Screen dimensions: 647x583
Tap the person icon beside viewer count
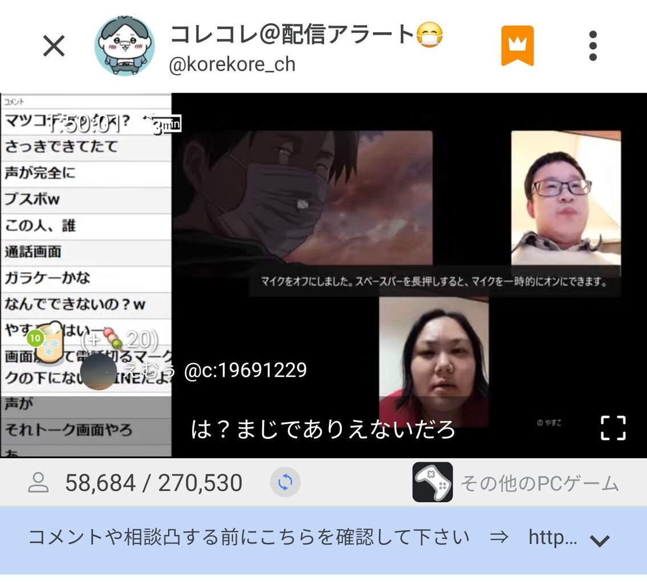coord(38,483)
